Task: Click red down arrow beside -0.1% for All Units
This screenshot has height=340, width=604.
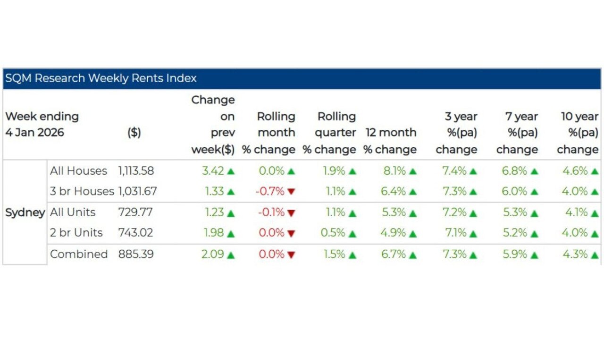Action: 291,213
